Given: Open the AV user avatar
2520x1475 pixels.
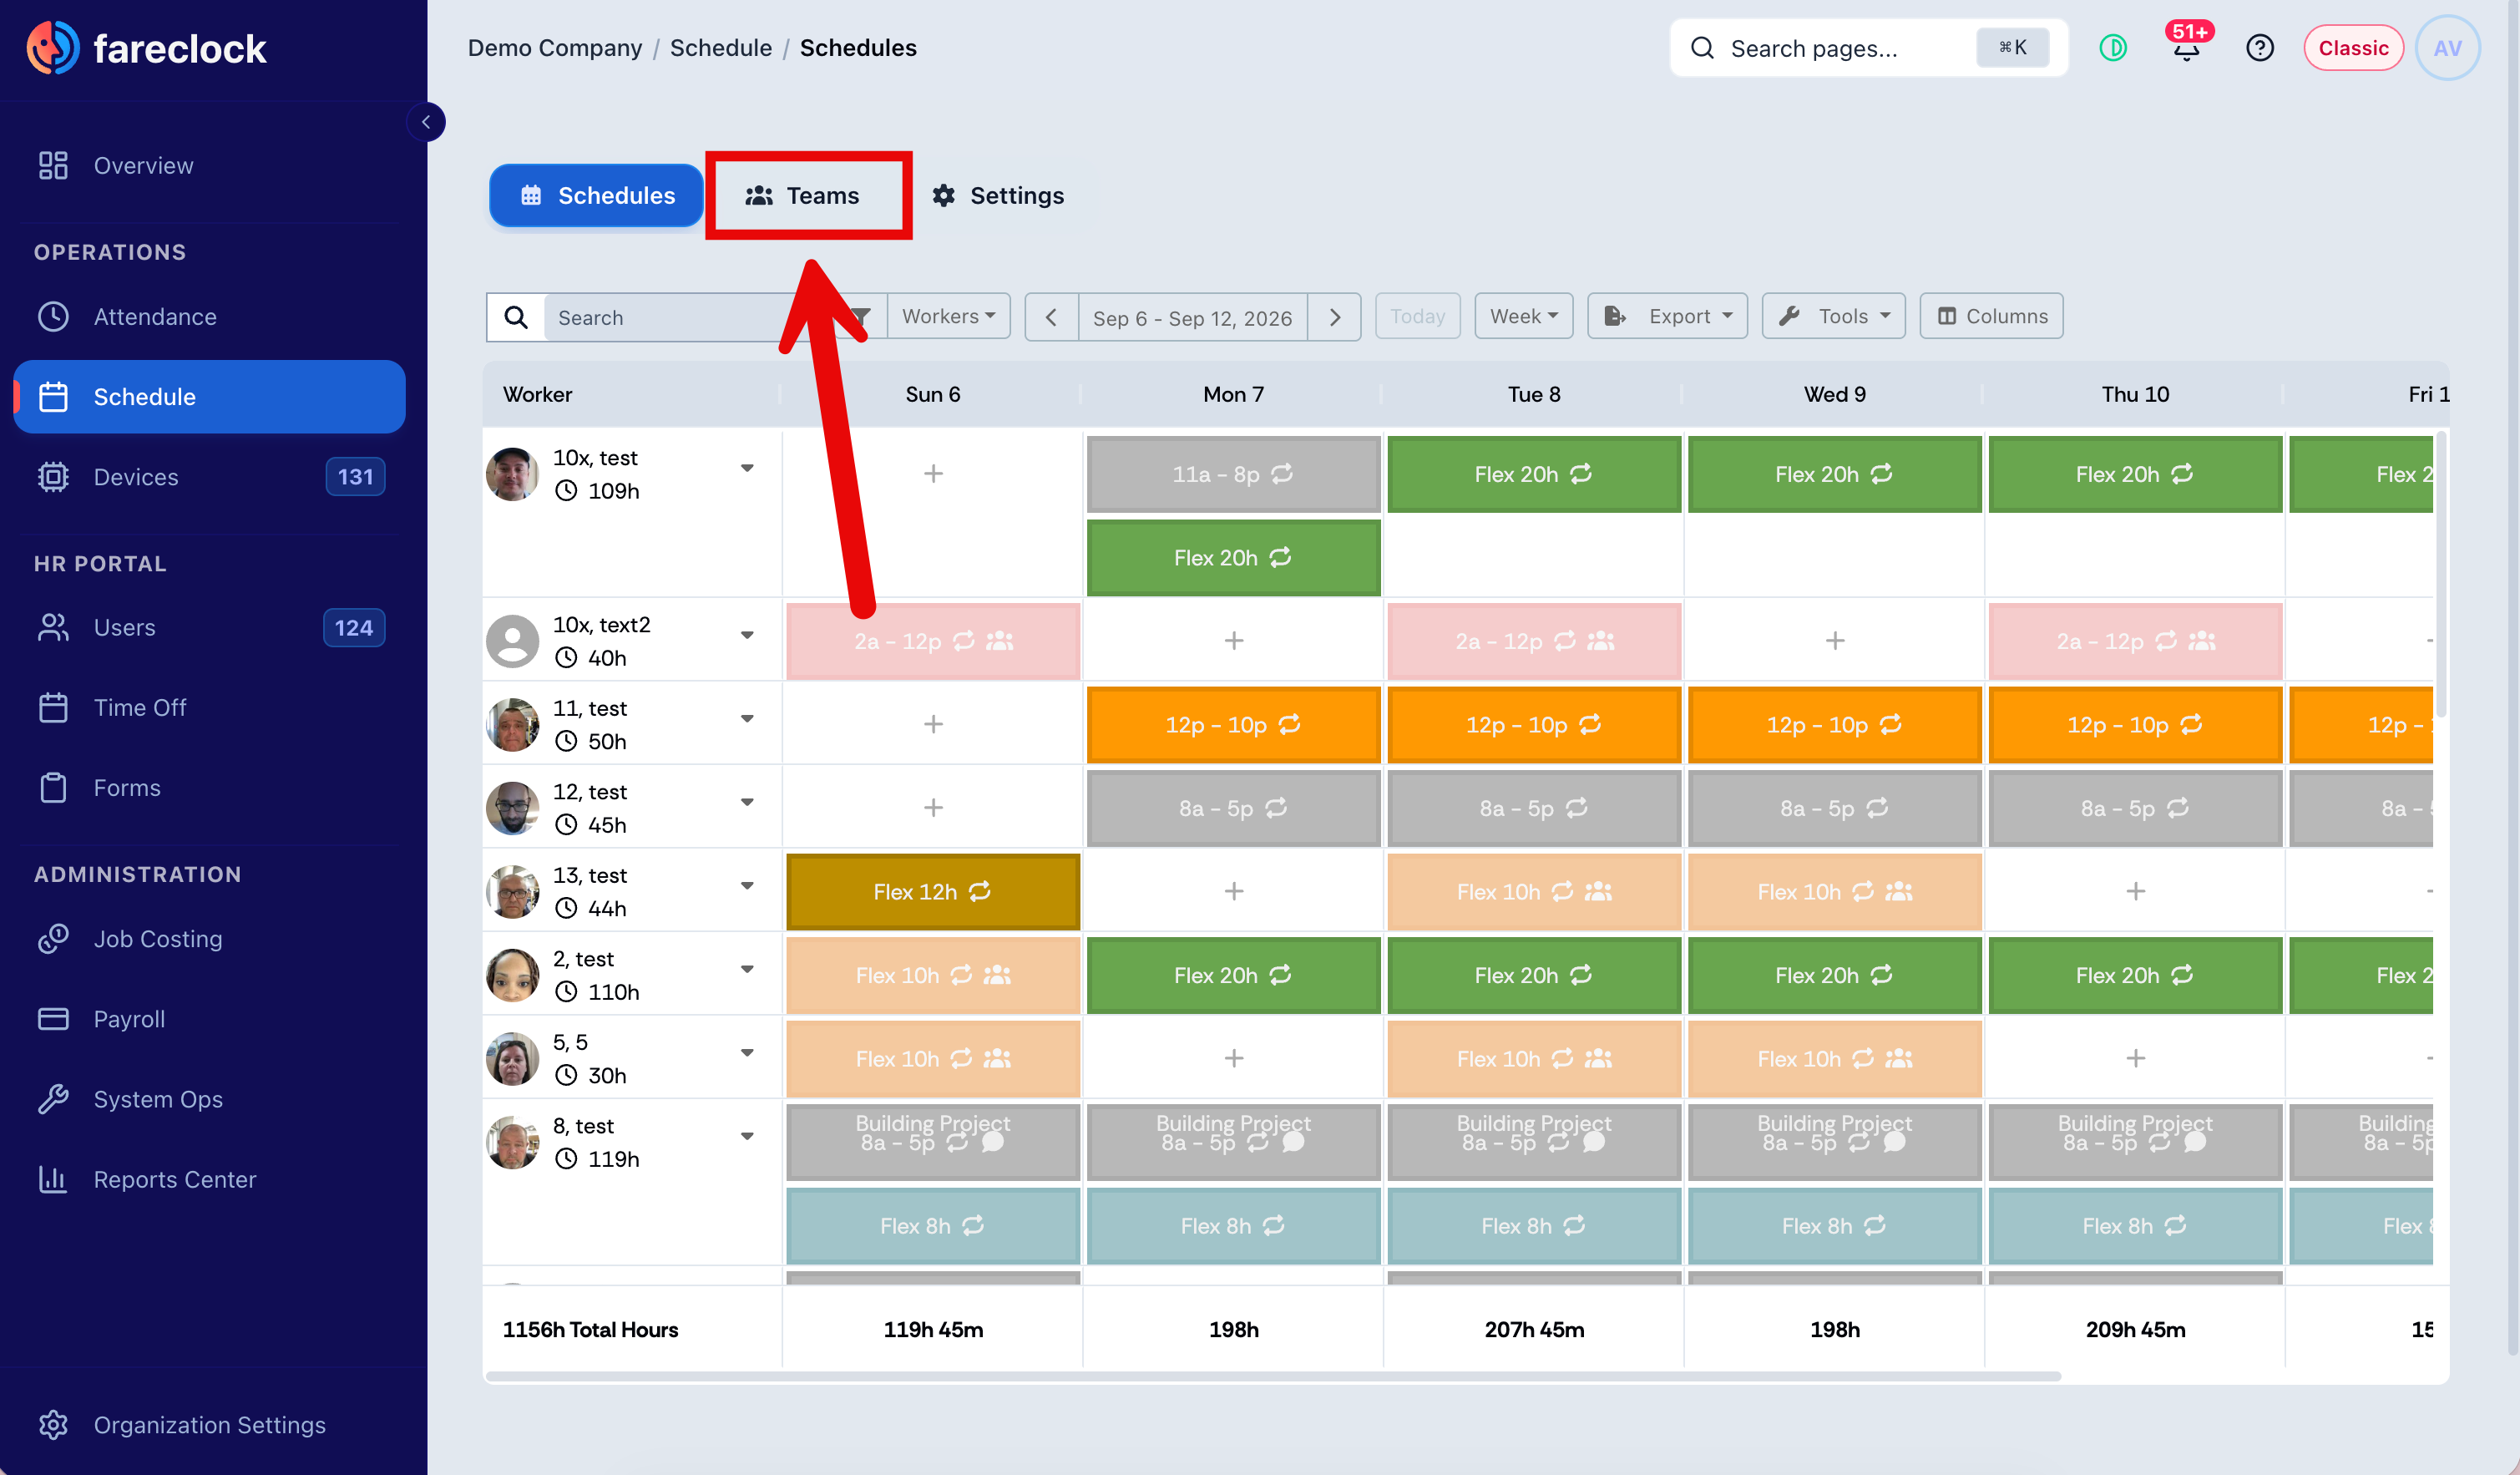Looking at the screenshot, I should (2447, 48).
